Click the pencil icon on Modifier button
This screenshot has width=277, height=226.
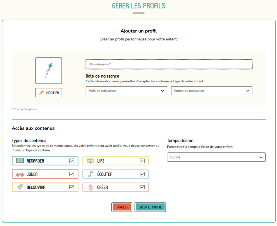41,93
